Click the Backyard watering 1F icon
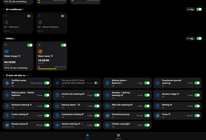Viewport: 206px width, 140px height. (x=7, y=106)
